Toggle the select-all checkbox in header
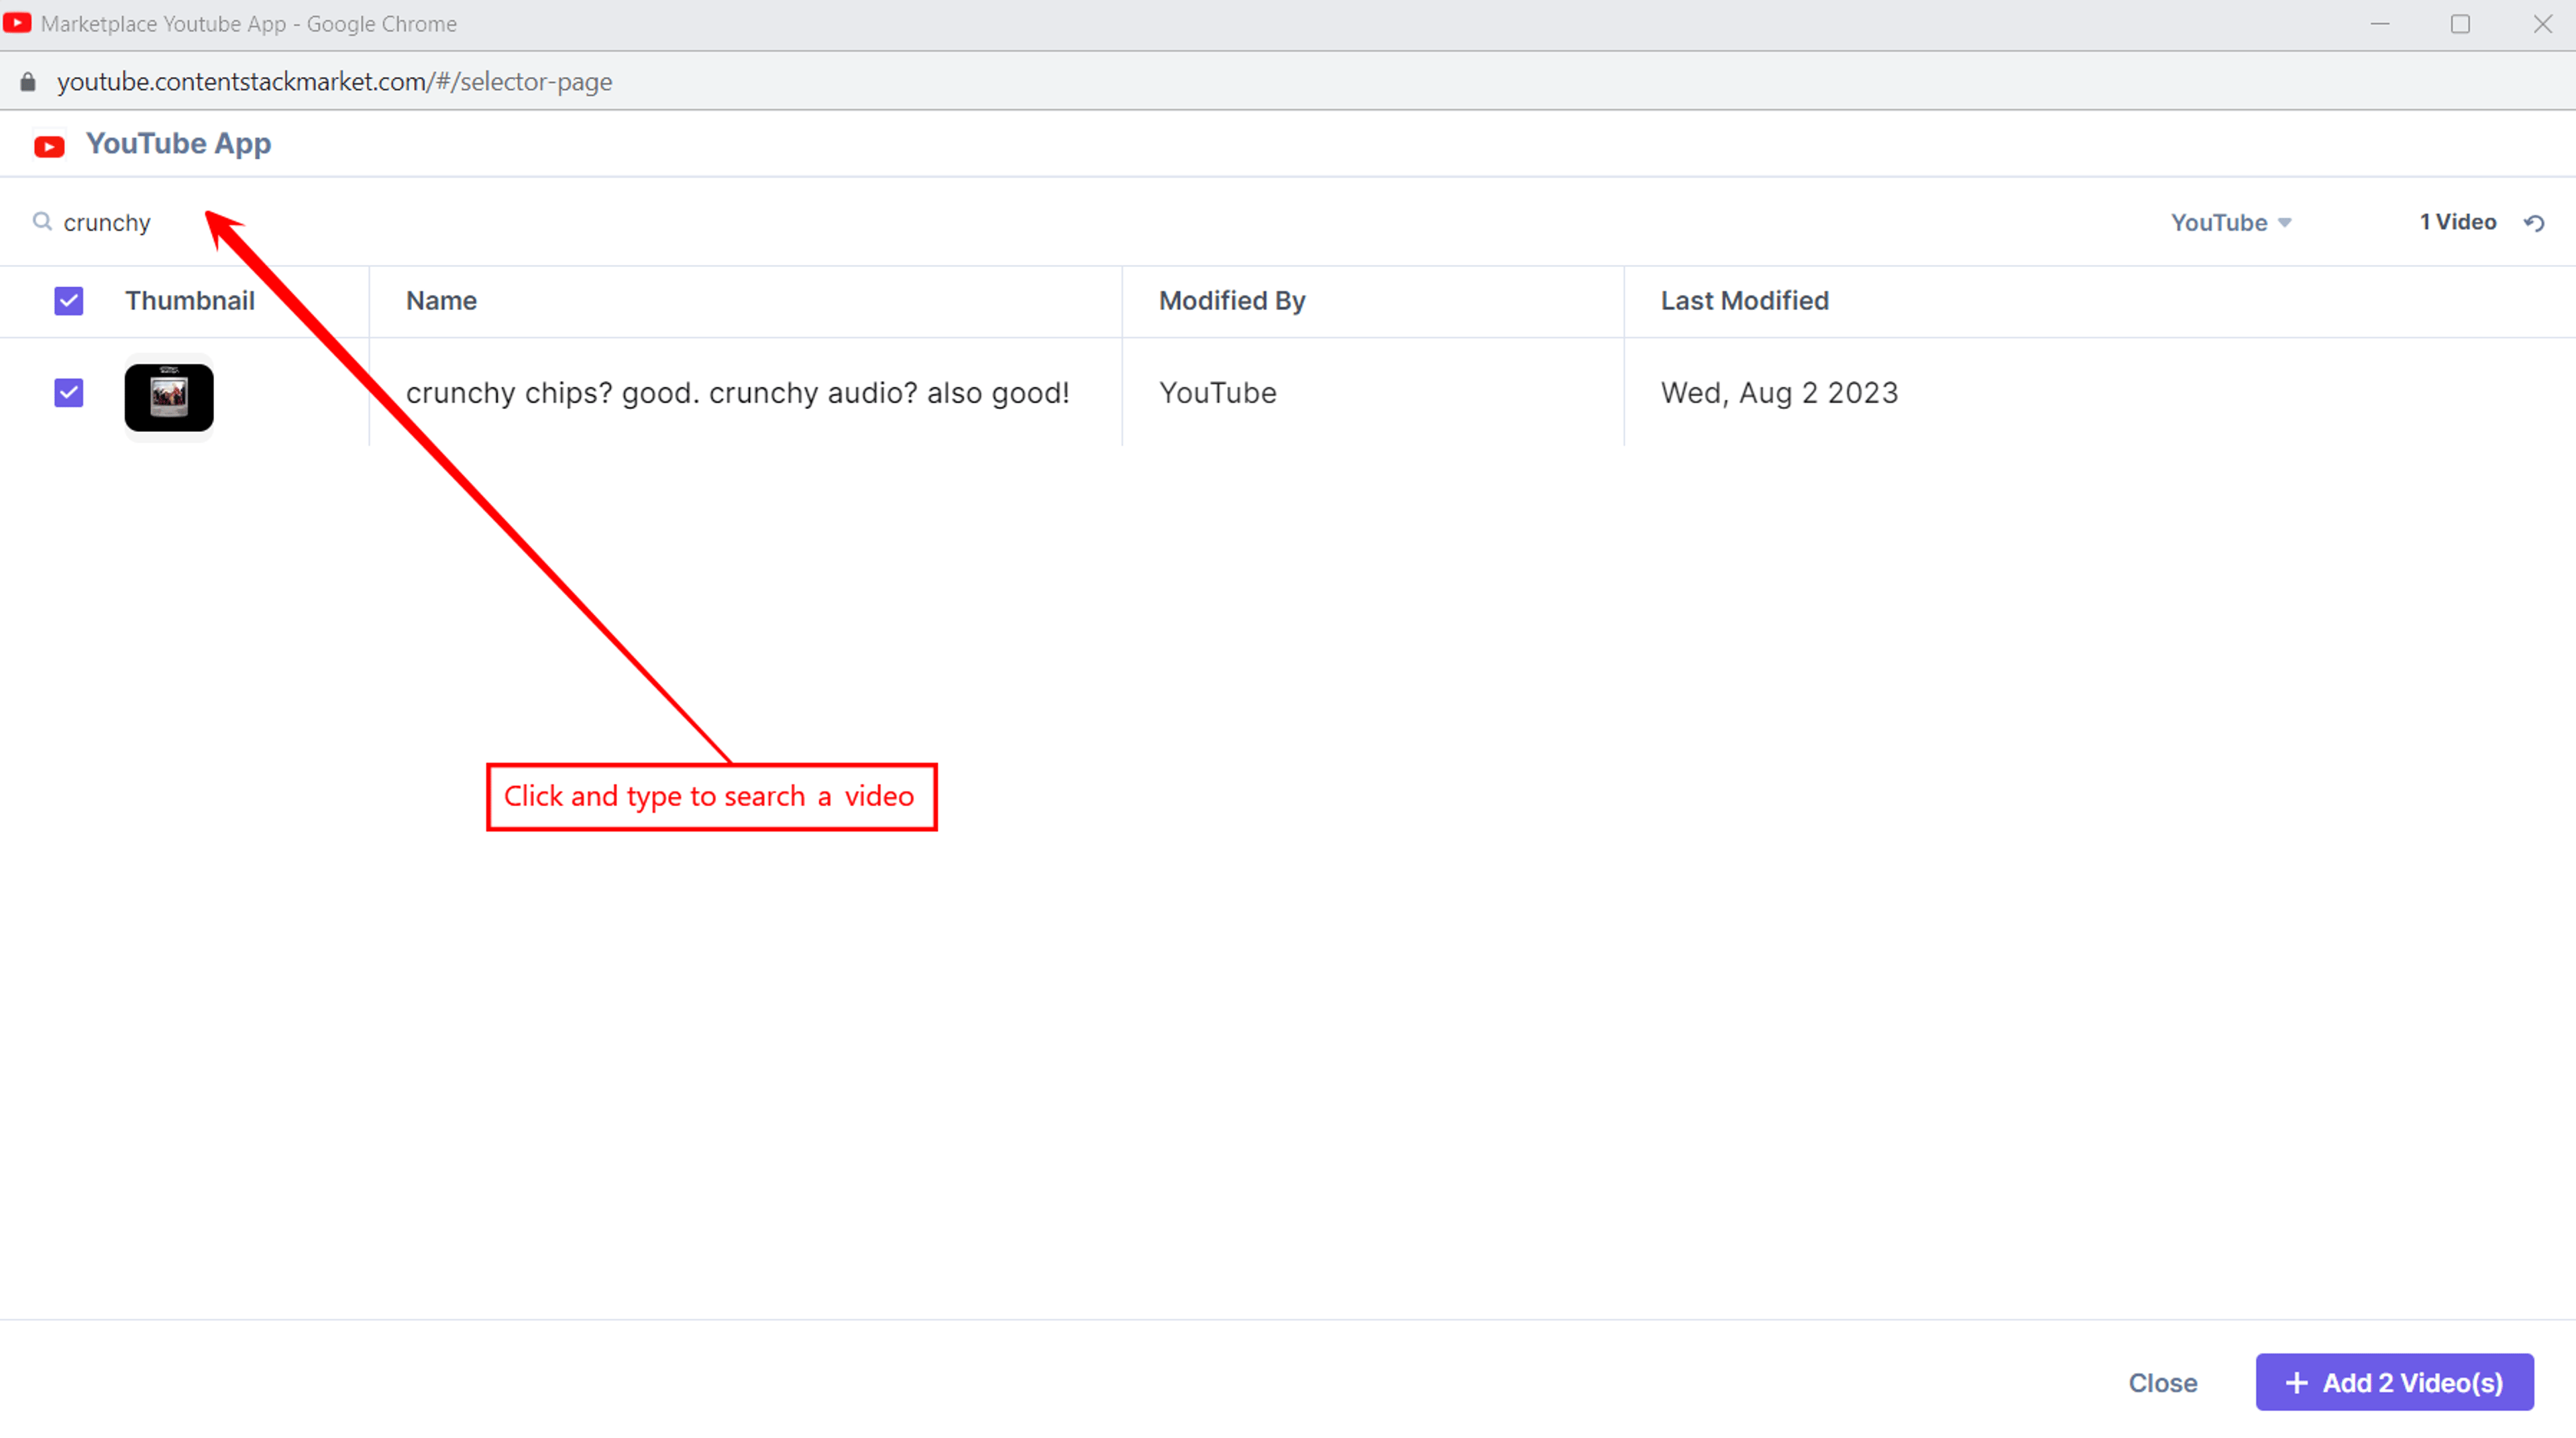 click(x=69, y=301)
